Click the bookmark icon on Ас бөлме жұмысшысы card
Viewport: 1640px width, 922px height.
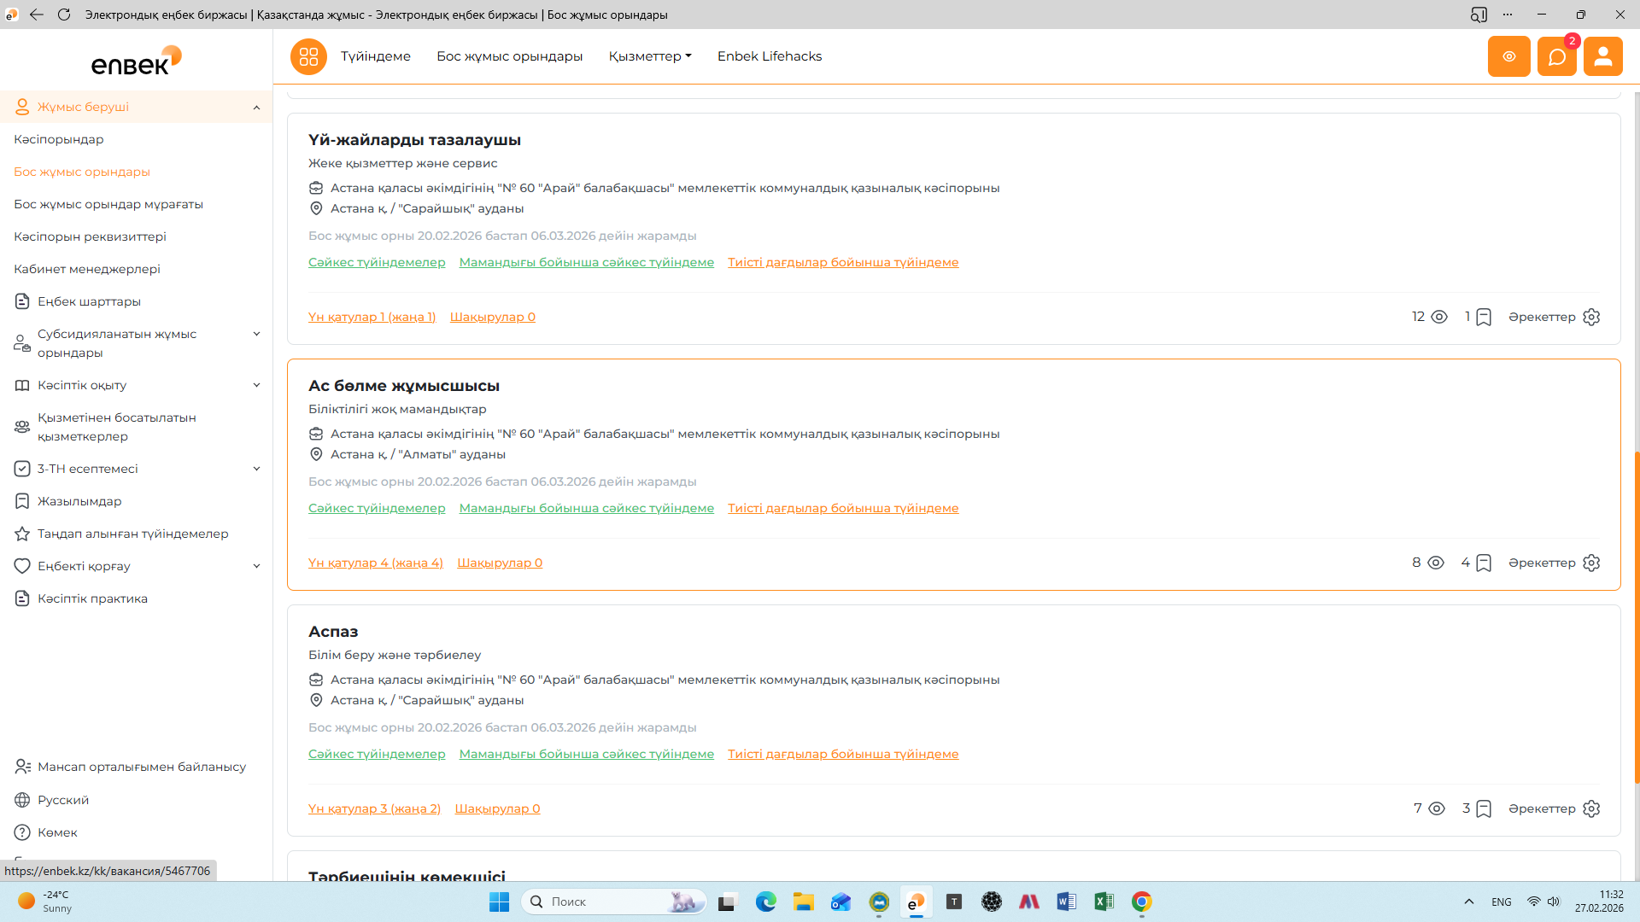1484,563
